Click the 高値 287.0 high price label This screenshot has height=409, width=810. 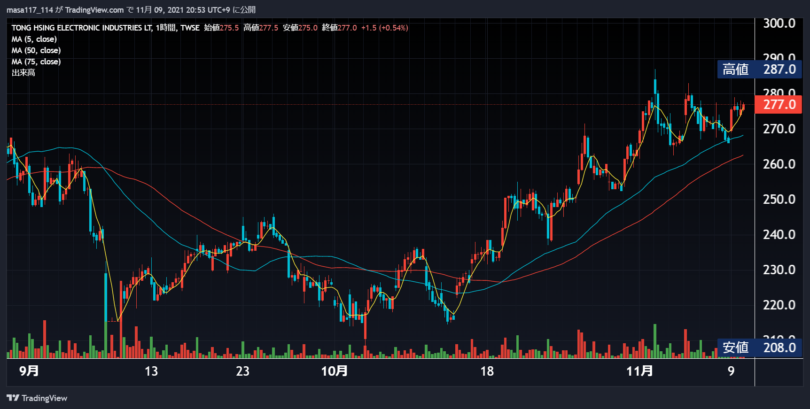(x=759, y=69)
